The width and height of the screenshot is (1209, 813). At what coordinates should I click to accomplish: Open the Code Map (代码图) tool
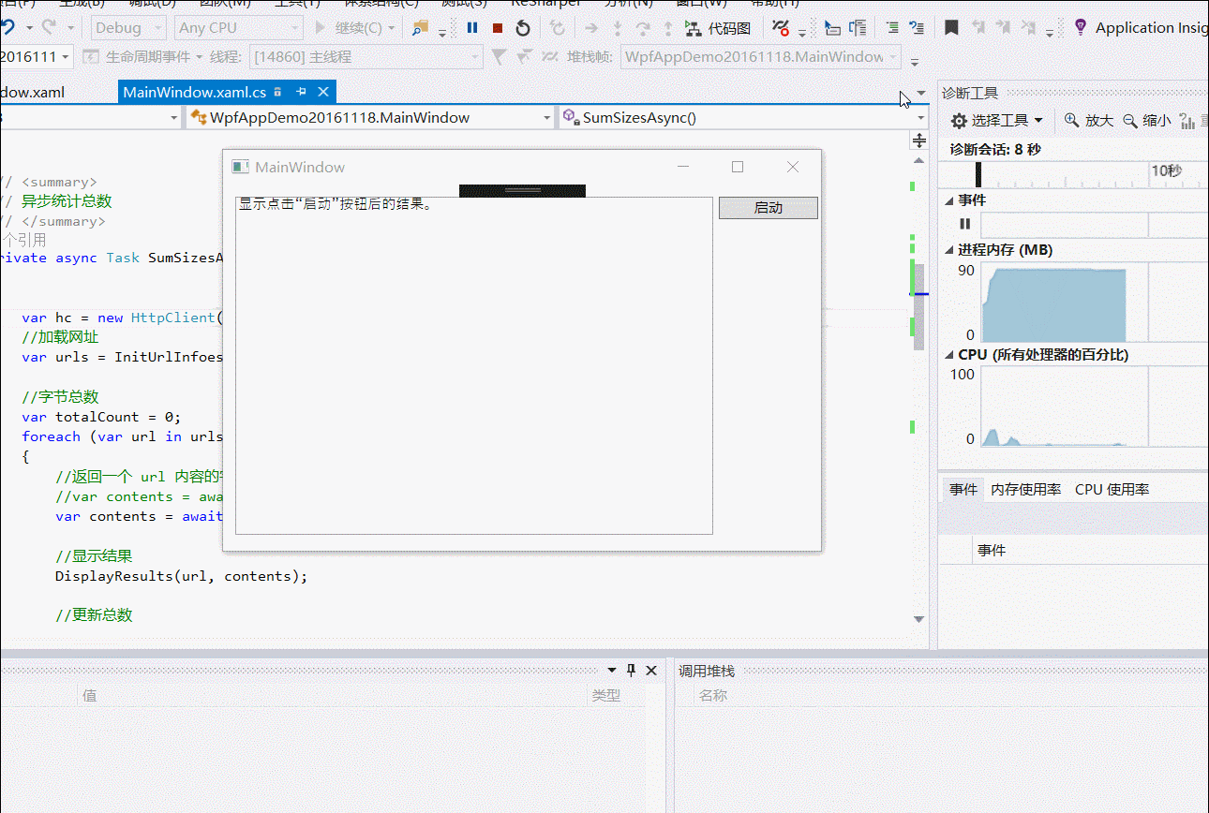[x=718, y=28]
